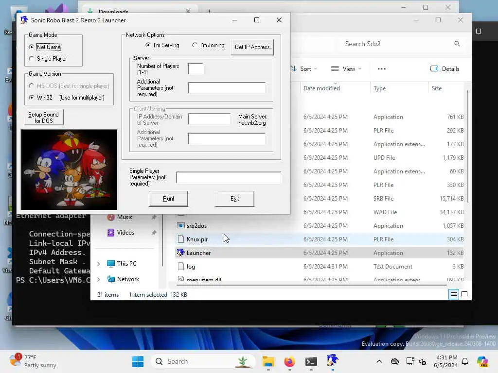Screen dimensions: 498x373
Task: Open the View dropdown in File Explorer
Action: 346,69
